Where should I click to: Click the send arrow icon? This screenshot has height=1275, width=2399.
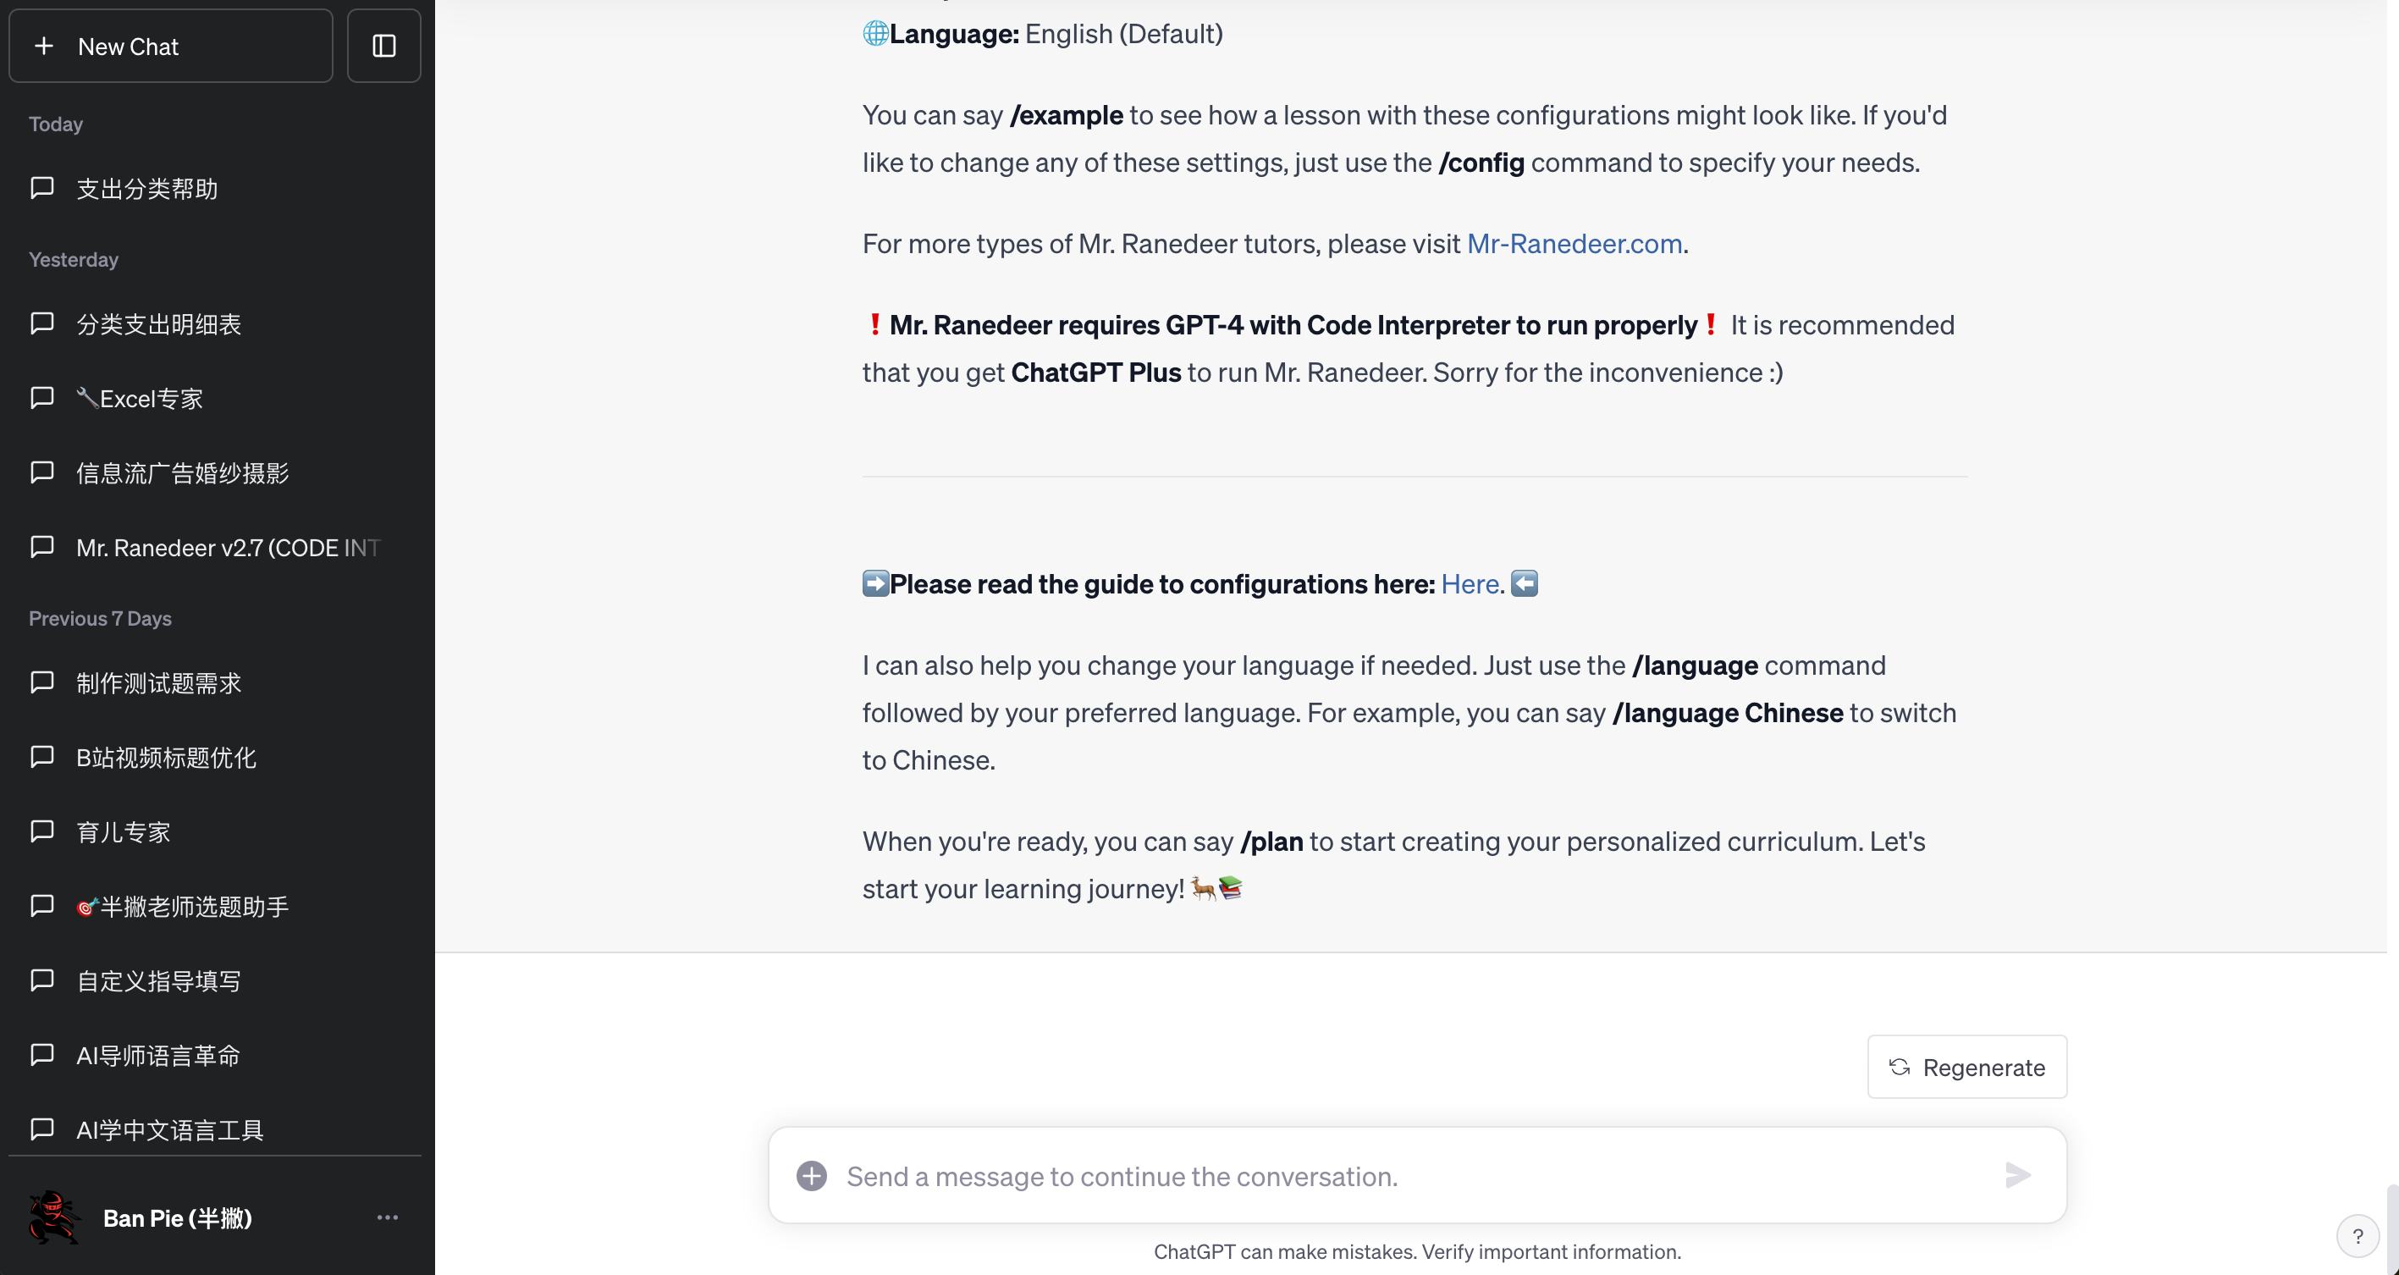pyautogui.click(x=2017, y=1175)
